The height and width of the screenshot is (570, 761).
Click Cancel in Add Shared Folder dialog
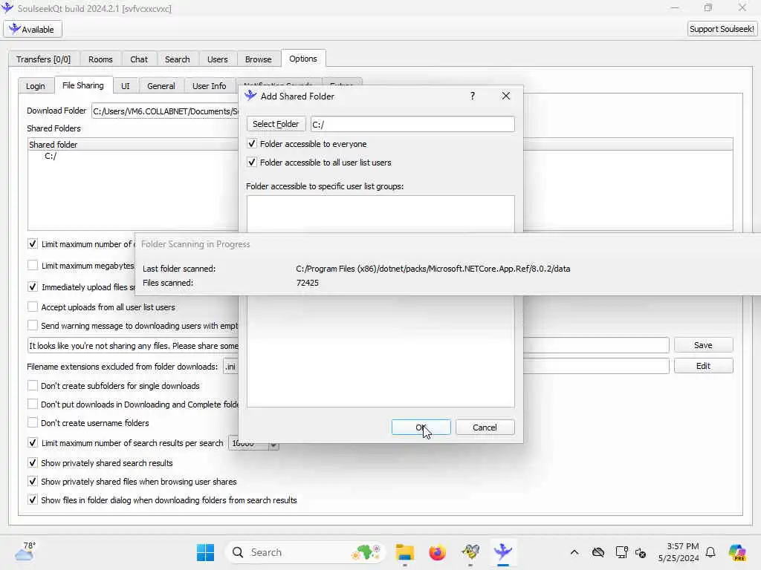coord(485,427)
